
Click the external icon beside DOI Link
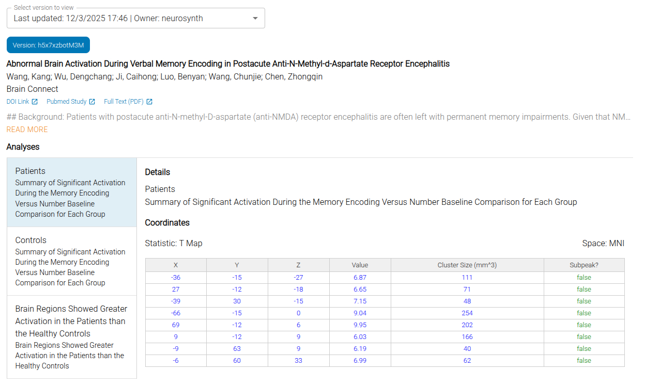[35, 102]
